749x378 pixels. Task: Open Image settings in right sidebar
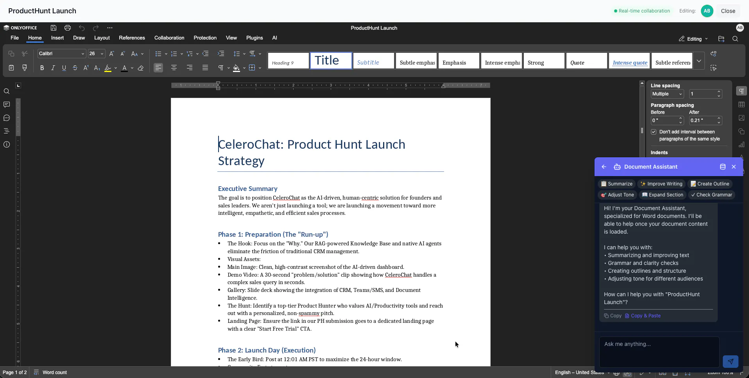point(742,118)
